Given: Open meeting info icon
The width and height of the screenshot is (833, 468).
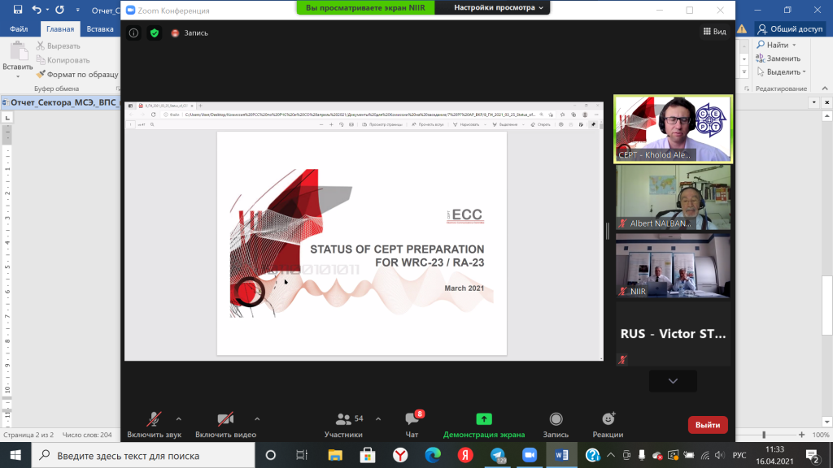Looking at the screenshot, I should 134,32.
